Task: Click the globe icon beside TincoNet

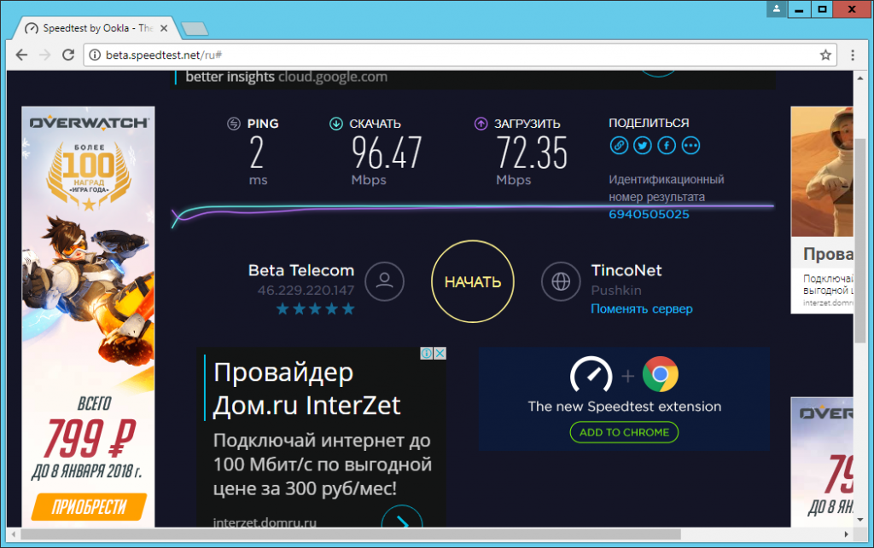Action: click(561, 281)
